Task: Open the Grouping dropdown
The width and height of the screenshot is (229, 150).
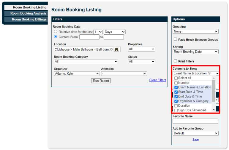Action: 195,31
